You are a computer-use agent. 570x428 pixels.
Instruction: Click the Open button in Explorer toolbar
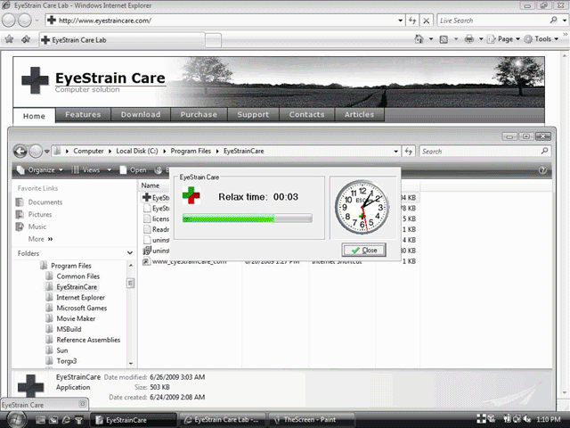point(134,170)
